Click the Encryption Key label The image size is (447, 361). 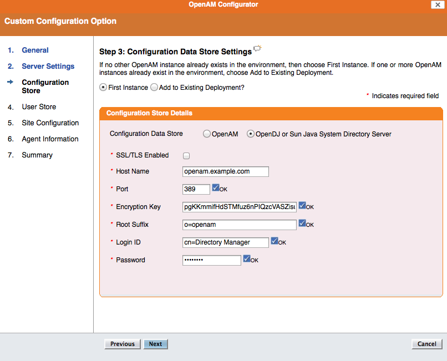pyautogui.click(x=138, y=207)
